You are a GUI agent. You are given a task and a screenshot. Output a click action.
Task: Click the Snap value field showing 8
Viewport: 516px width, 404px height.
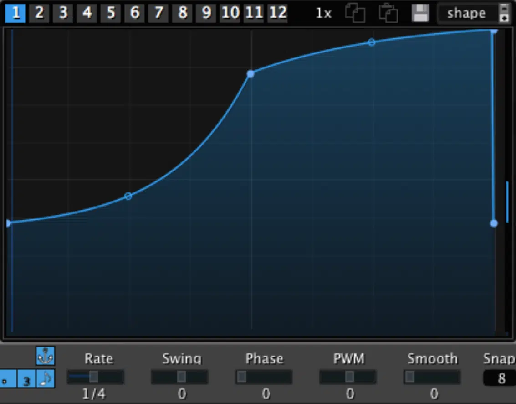(500, 378)
